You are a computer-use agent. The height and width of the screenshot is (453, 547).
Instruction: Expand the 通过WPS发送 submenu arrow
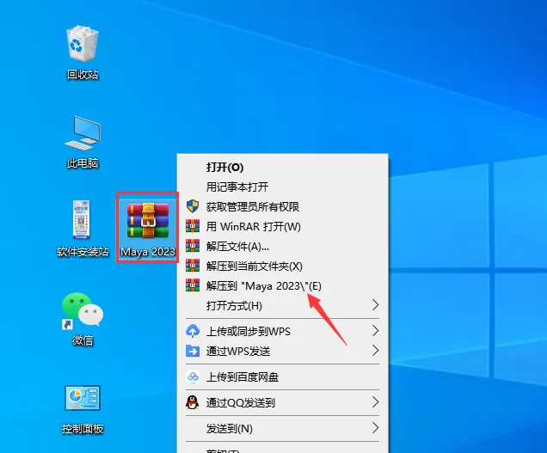[375, 351]
